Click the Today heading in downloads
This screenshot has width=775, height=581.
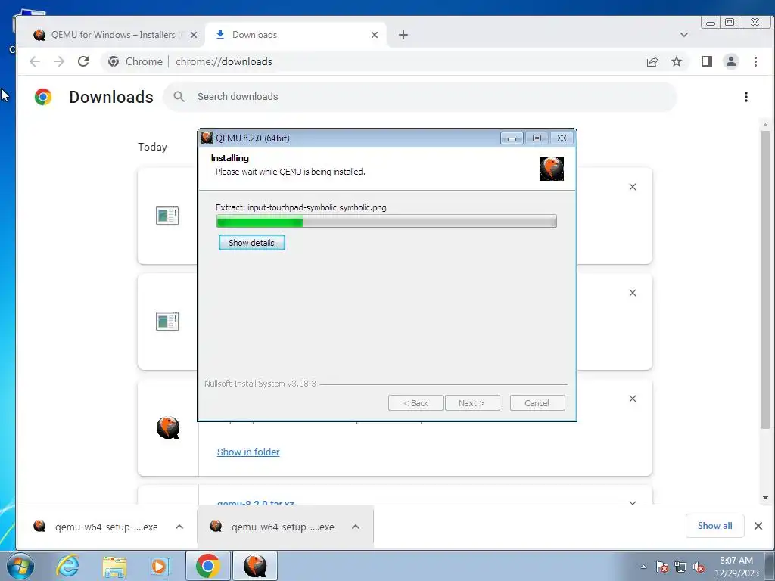click(x=152, y=147)
